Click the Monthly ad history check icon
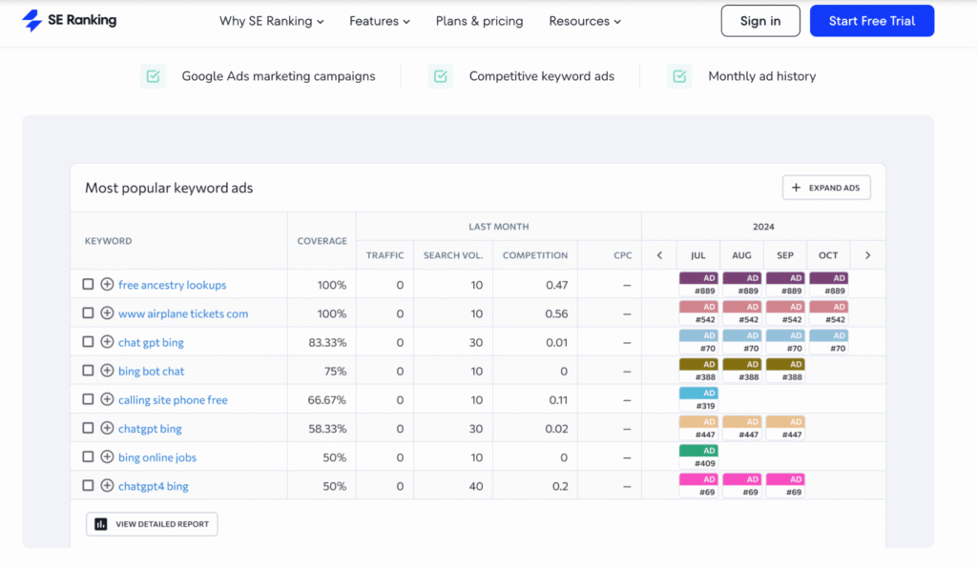This screenshot has height=567, width=977. tap(679, 76)
